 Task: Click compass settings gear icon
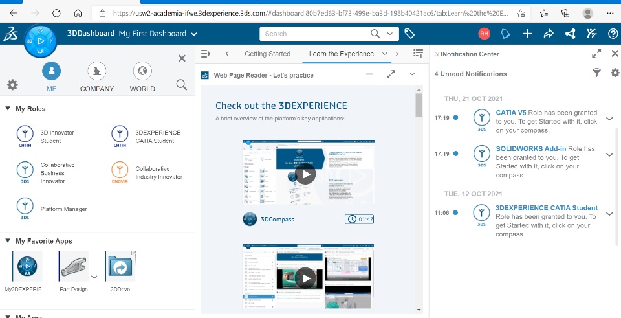coord(13,84)
